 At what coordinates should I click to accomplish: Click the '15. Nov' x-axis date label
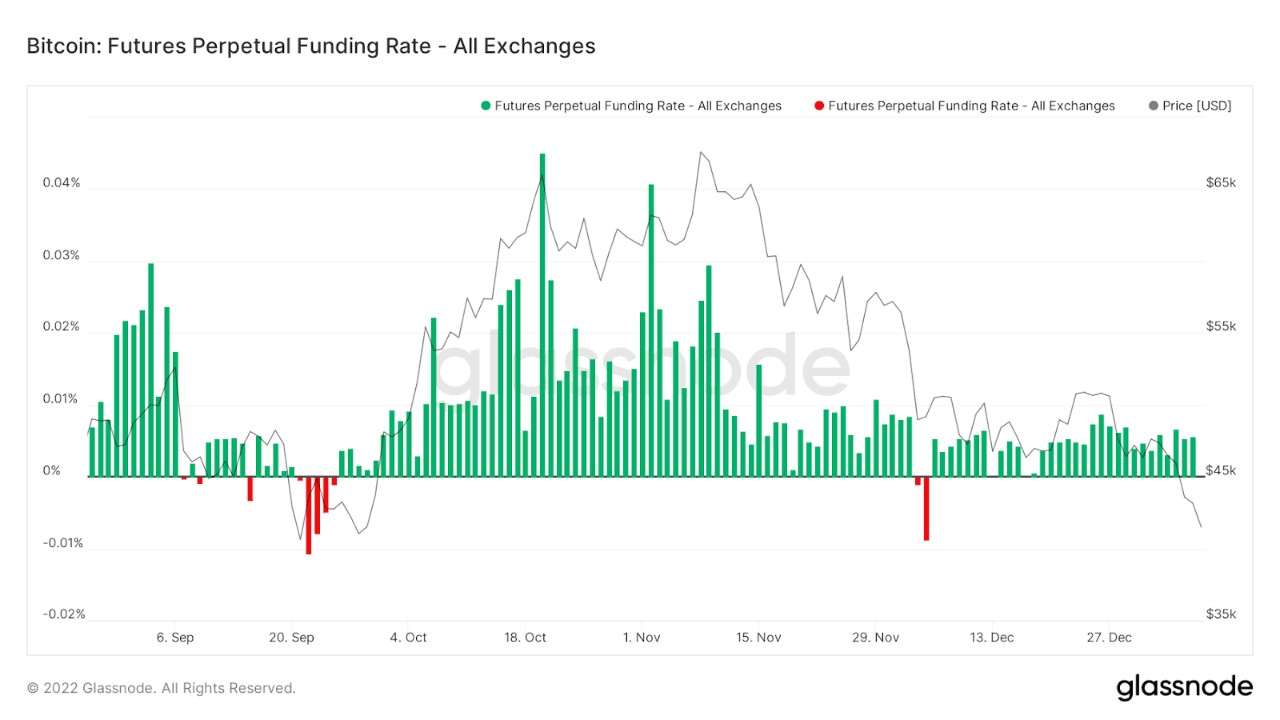click(758, 638)
